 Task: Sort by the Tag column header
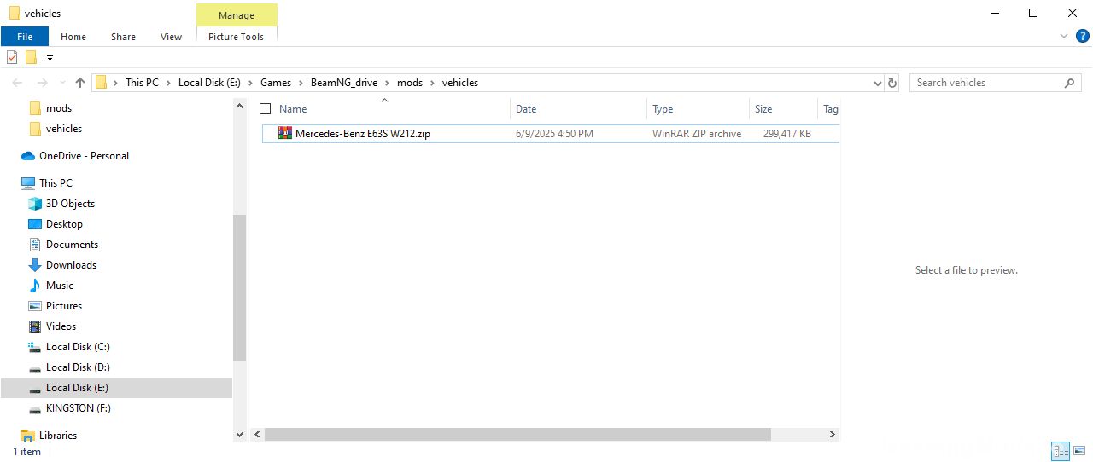830,109
